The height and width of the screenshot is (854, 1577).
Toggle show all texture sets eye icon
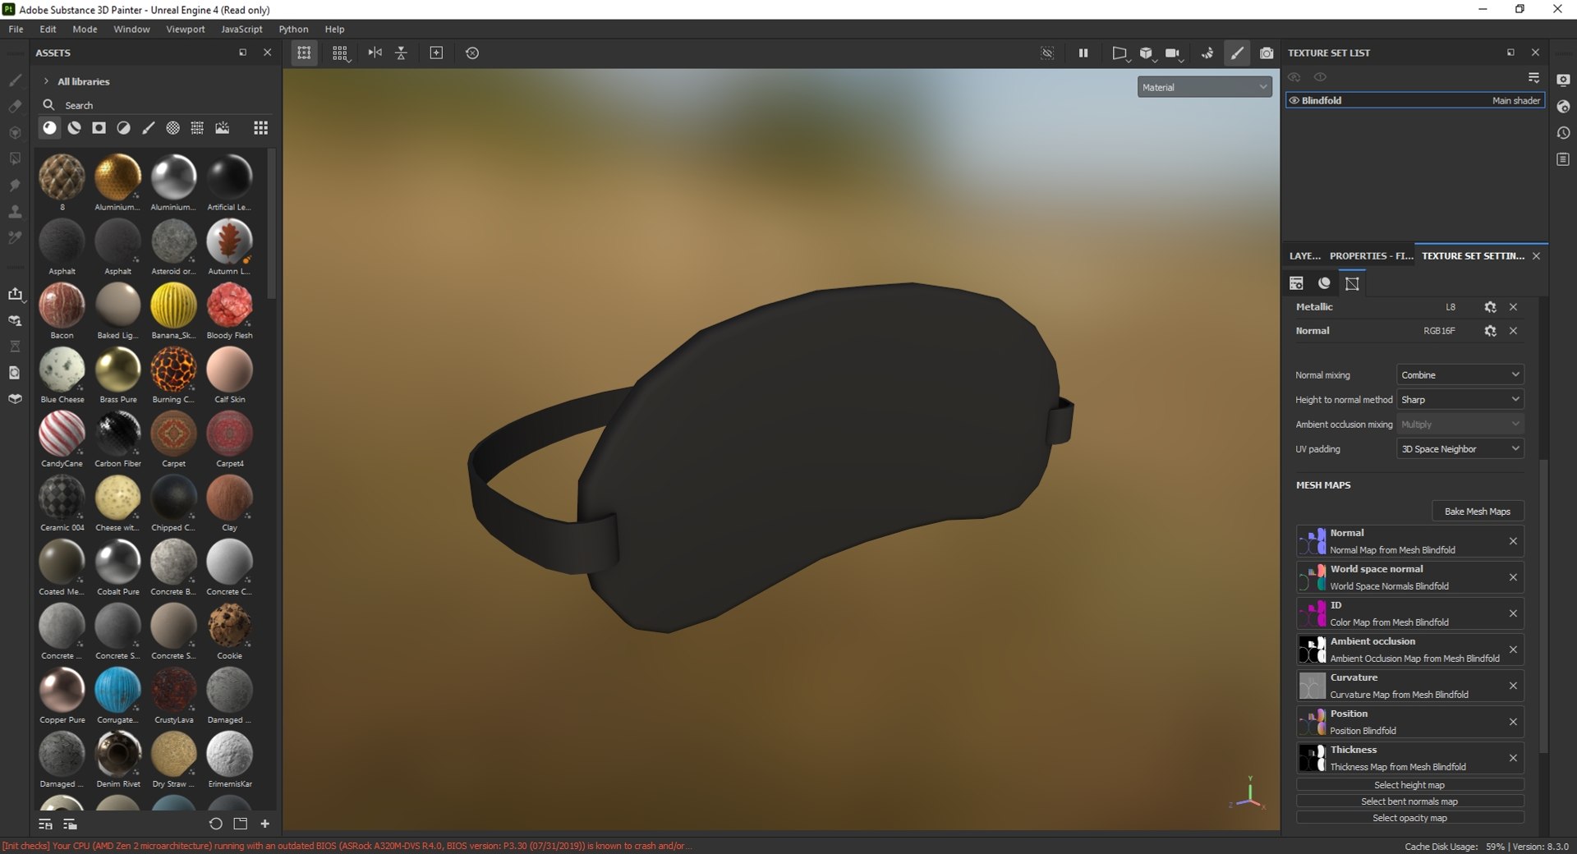[x=1320, y=77]
